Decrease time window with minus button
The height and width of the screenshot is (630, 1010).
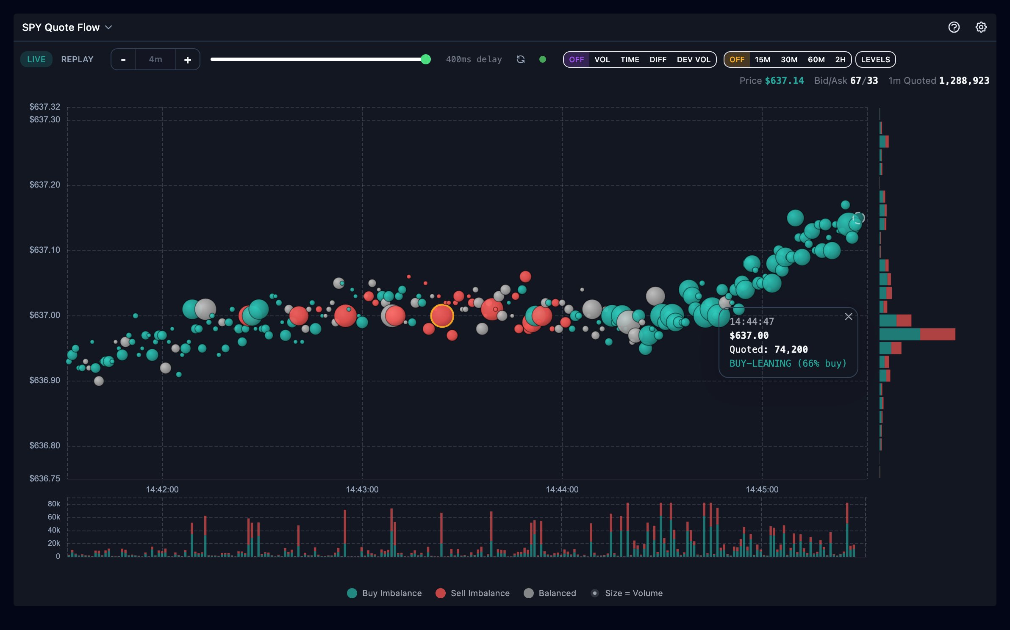(x=123, y=60)
